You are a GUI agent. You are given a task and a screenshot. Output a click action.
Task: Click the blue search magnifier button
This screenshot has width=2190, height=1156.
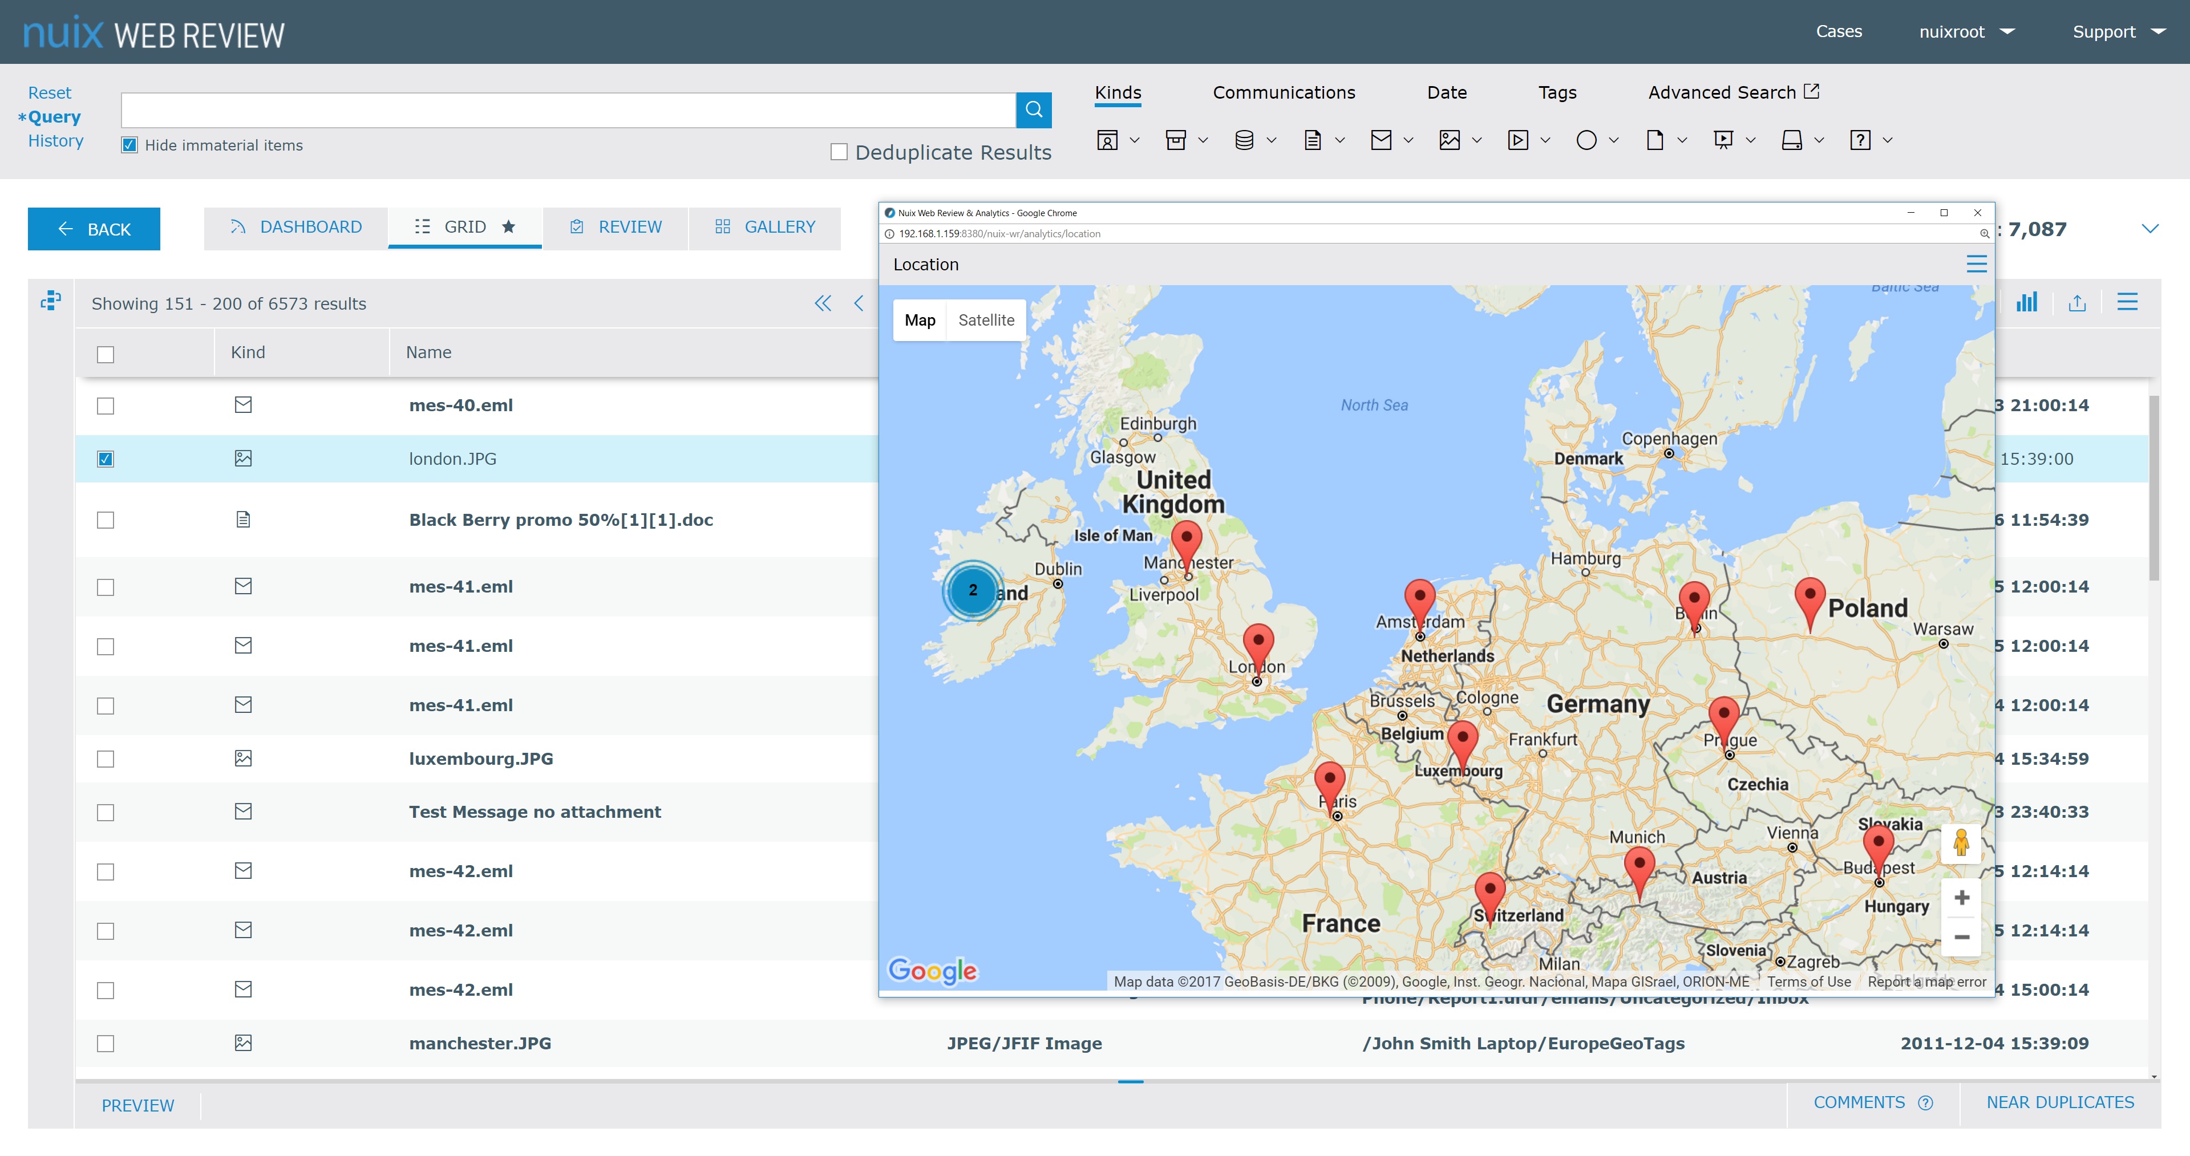(x=1034, y=109)
